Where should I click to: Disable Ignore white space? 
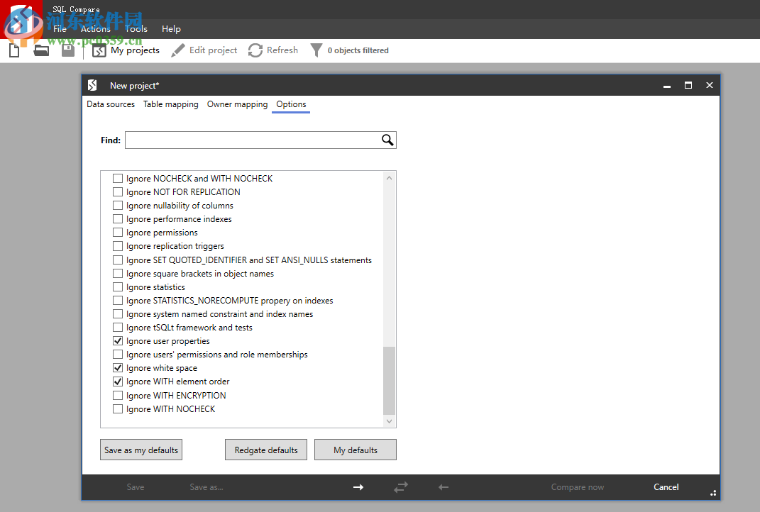(x=118, y=367)
